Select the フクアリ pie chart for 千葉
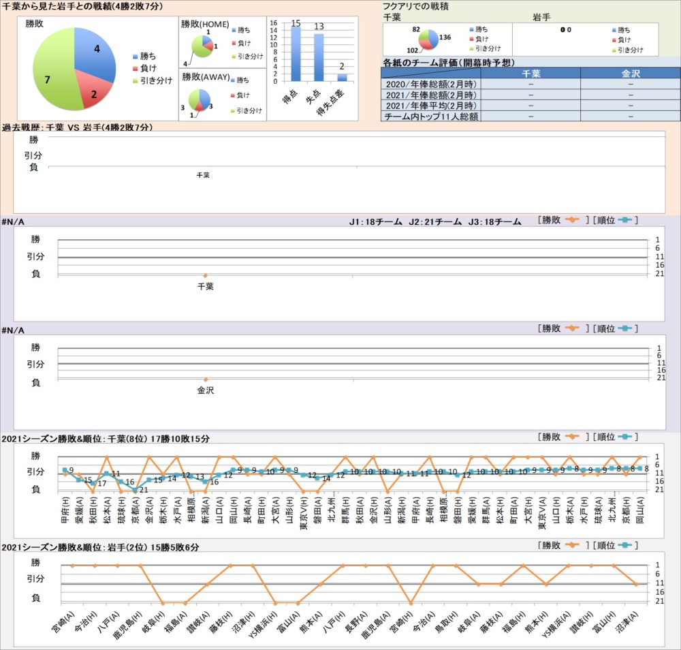681x650 pixels. point(429,40)
